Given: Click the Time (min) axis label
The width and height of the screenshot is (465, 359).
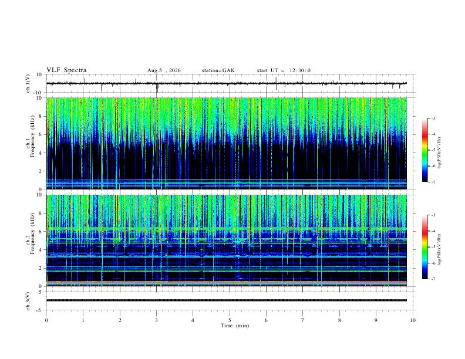Looking at the screenshot, I should [235, 326].
